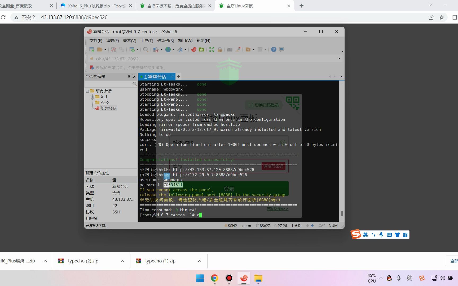Viewport: 458px width, 286px height.
Task: Click the new transfer folder icon
Action: click(248, 50)
